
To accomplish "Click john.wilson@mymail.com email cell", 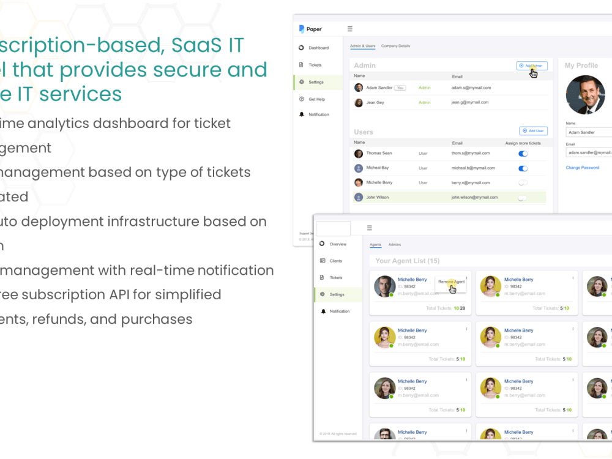I will click(474, 198).
